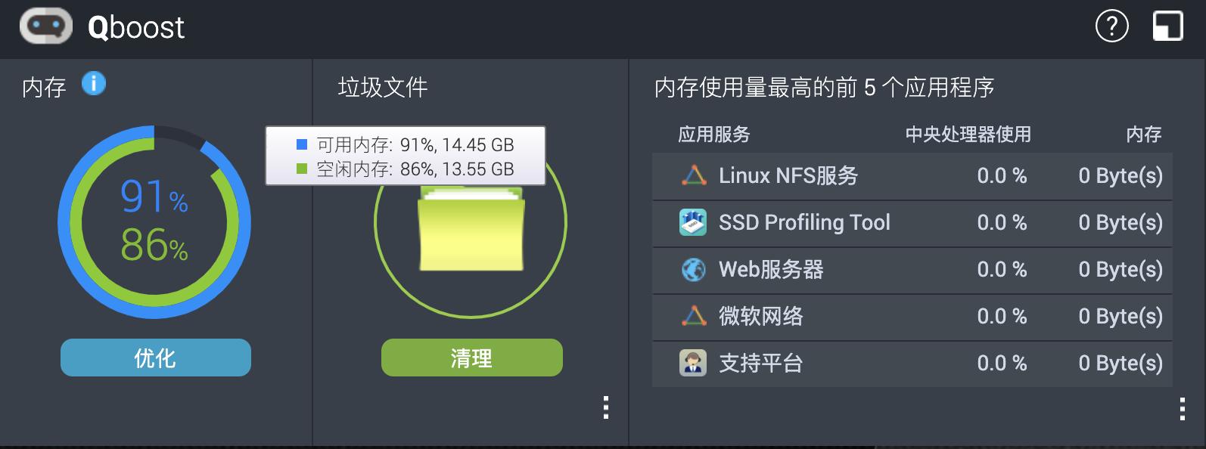Select the SSD Profiling Tool icon

tap(692, 223)
